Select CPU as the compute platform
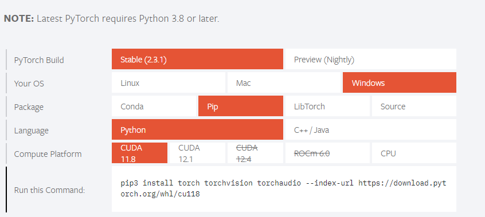485x217 pixels. pyautogui.click(x=414, y=153)
